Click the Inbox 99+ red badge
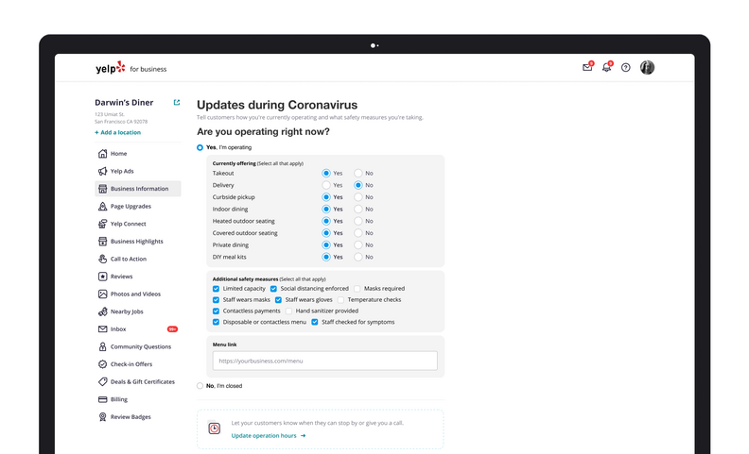This screenshot has height=454, width=749. 172,329
